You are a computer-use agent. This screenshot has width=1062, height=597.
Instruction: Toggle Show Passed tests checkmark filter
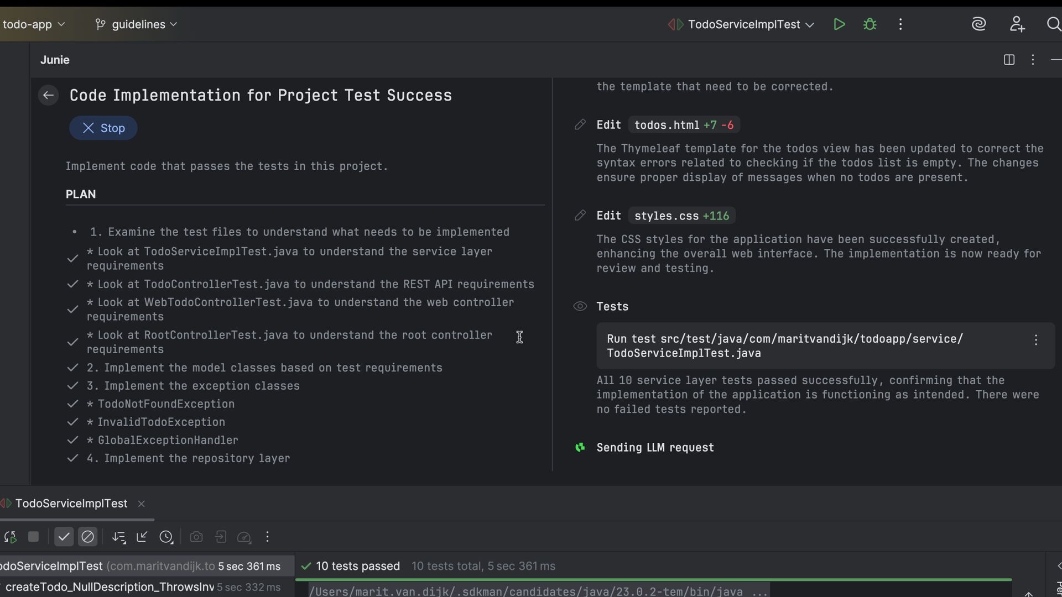point(64,537)
